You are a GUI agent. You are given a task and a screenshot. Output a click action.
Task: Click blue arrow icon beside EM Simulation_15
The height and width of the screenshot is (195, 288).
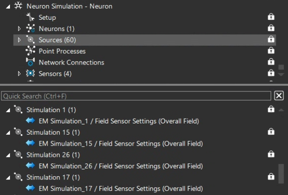(31, 144)
